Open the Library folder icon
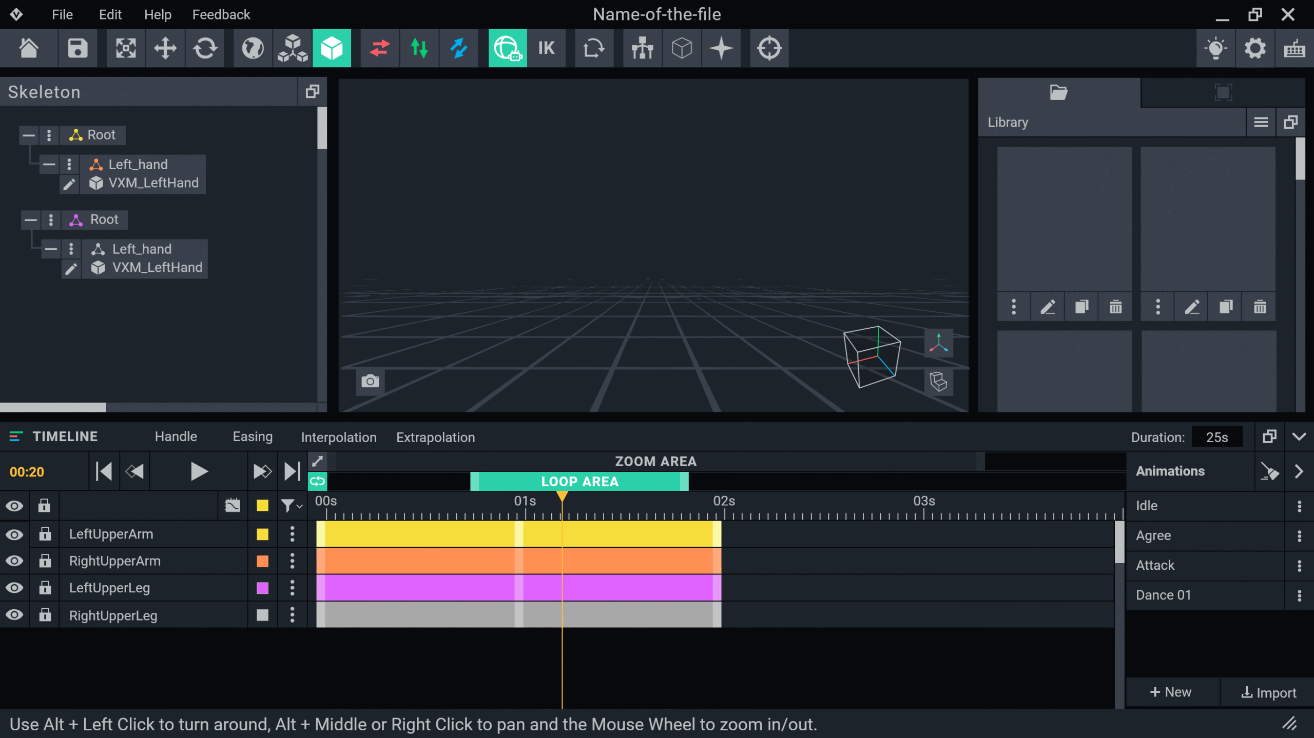Screen dimensions: 1314x738 [1058, 92]
